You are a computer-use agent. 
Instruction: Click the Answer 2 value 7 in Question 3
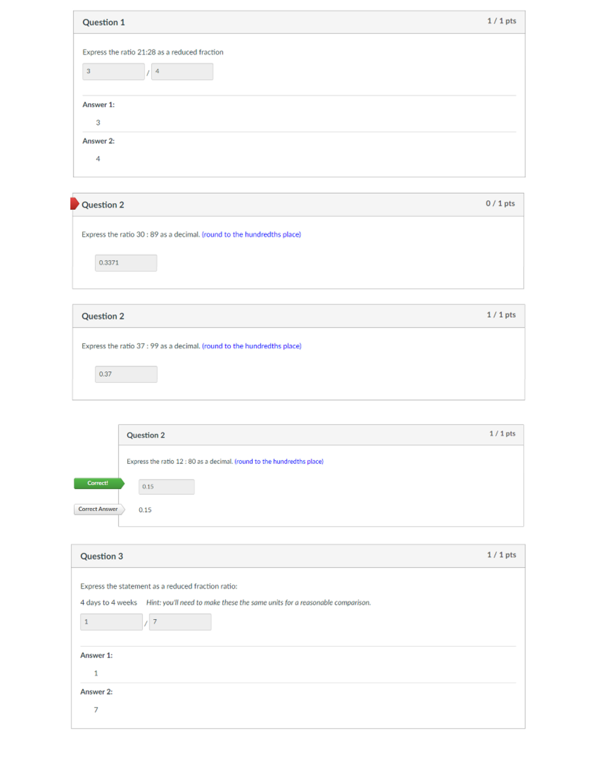(96, 710)
